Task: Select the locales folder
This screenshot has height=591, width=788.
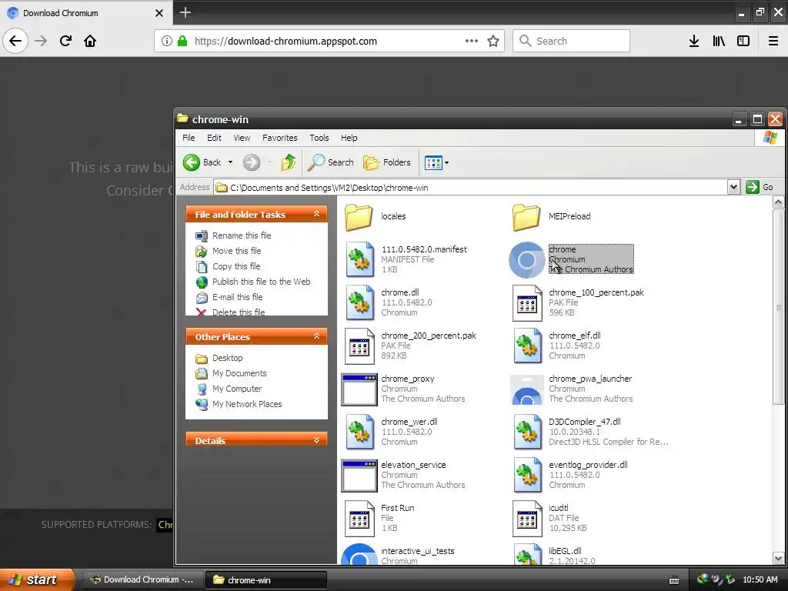Action: [x=359, y=216]
